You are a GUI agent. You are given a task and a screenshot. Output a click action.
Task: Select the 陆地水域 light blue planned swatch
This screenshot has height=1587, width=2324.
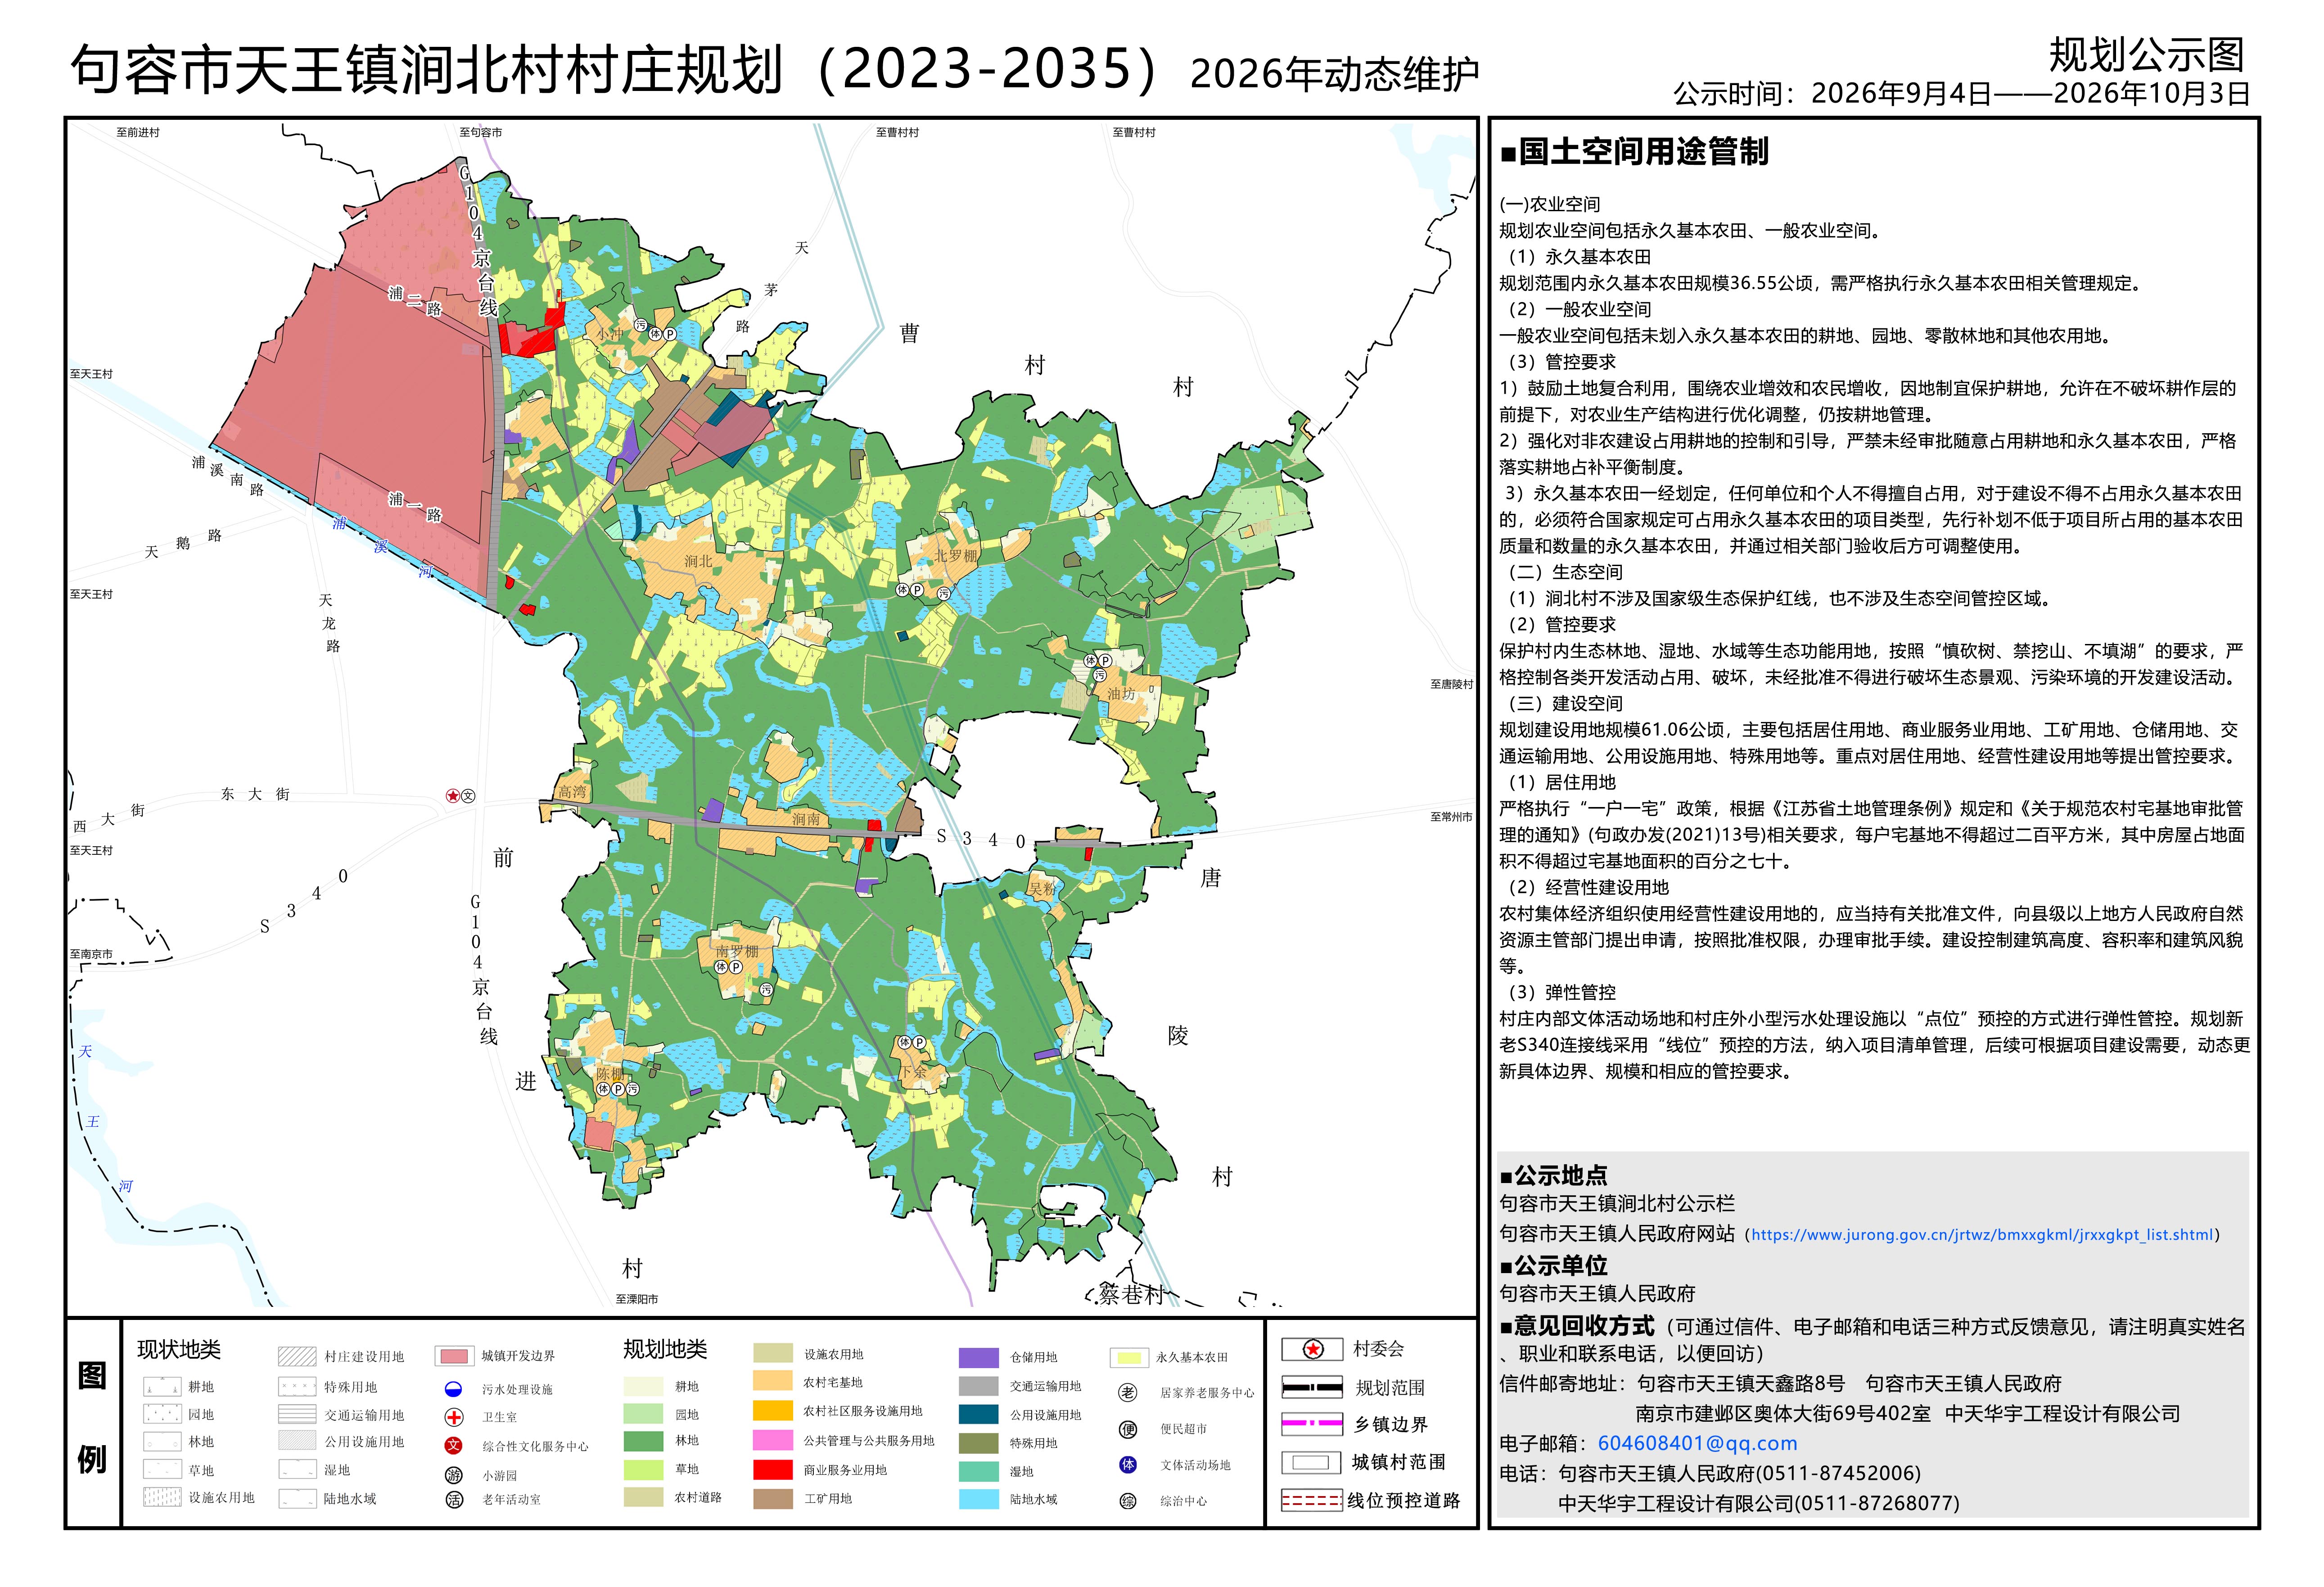pos(978,1499)
